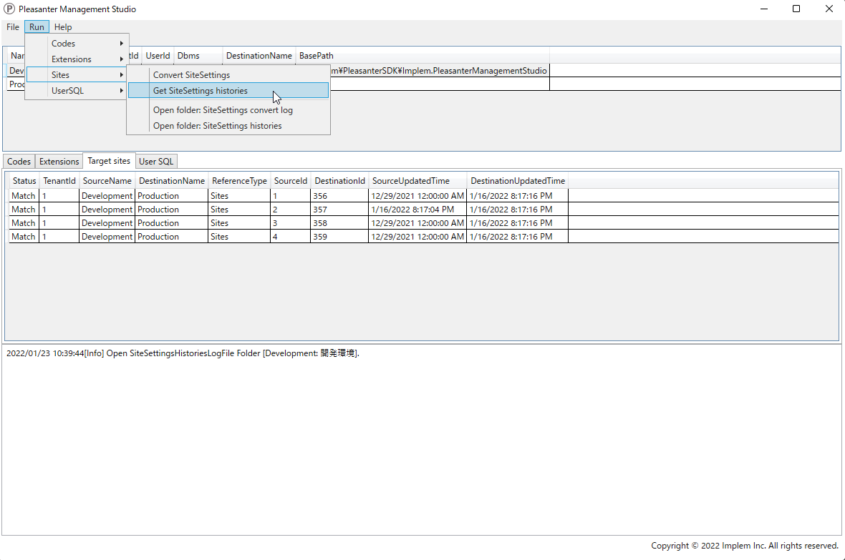Viewport: 845px width, 560px height.
Task: Switch to the Codes tab
Action: [19, 162]
